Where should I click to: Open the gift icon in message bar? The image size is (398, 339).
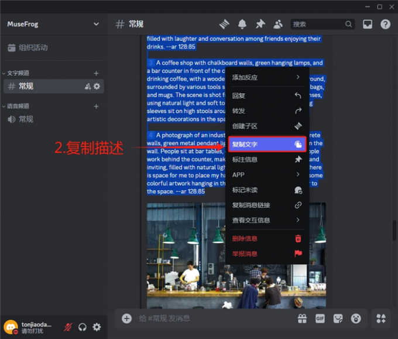point(302,319)
